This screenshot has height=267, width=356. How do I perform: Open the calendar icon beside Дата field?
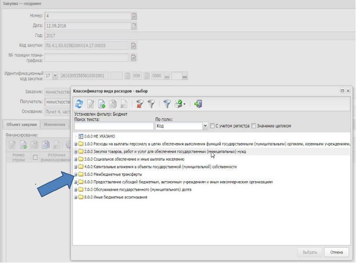pyautogui.click(x=134, y=26)
